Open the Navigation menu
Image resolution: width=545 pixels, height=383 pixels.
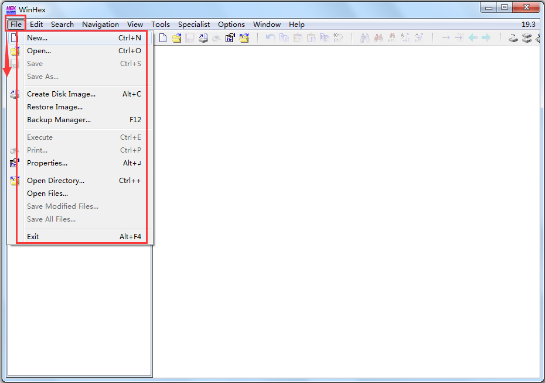100,25
